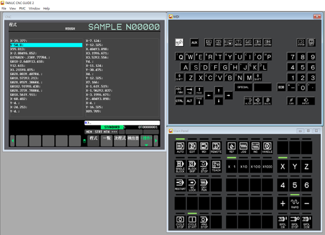Click the AUX key on MDI panel
This screenshot has height=235, width=325.
(194, 42)
